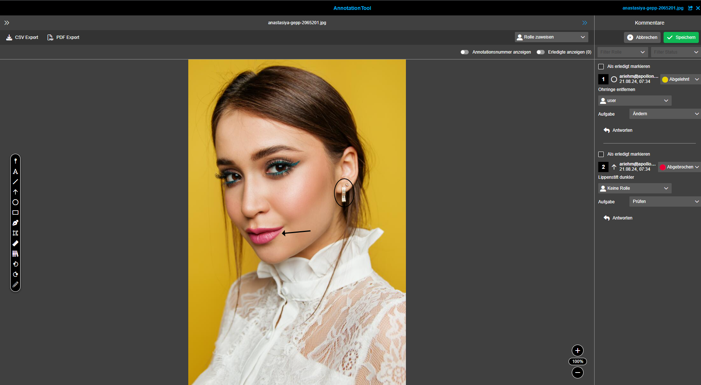Click Antworten under Lippenstift dunkler comment
Image resolution: width=701 pixels, height=385 pixels.
click(x=622, y=218)
